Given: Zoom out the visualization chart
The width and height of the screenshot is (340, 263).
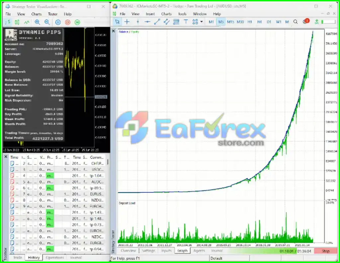Looking at the screenshot, I should 47,22.
